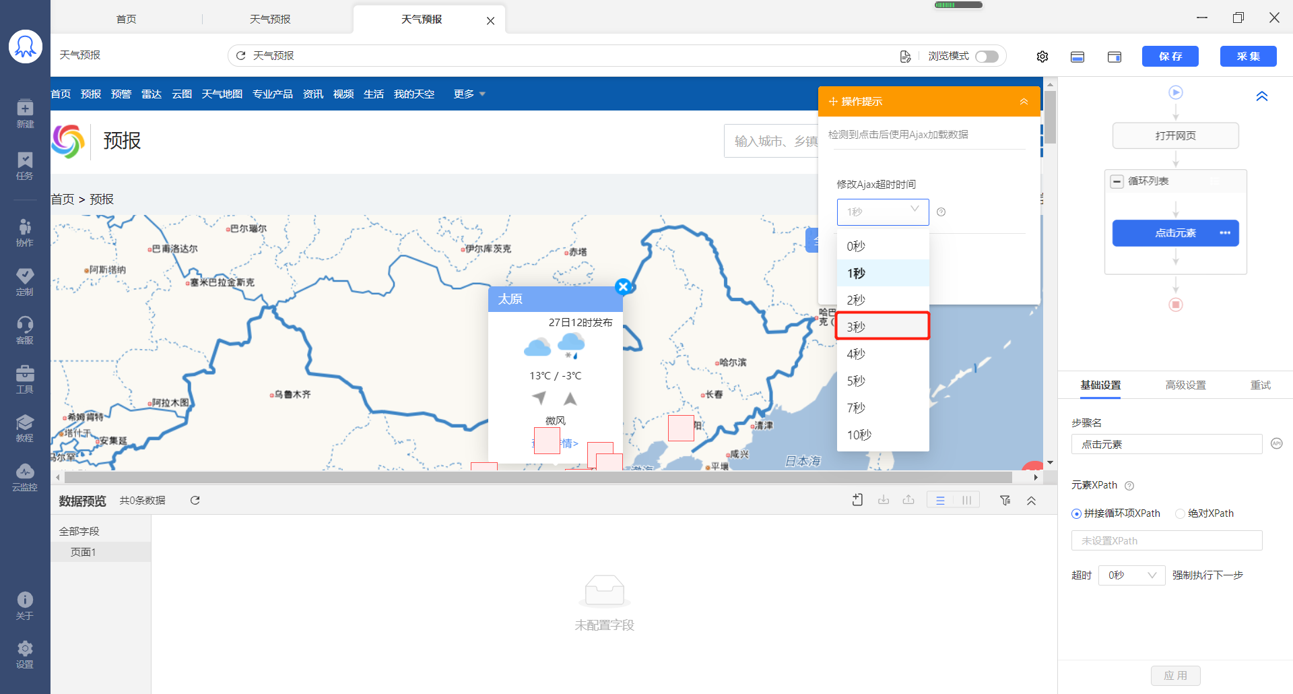This screenshot has height=694, width=1293.
Task: Click the 步骤名 input field
Action: click(1166, 444)
